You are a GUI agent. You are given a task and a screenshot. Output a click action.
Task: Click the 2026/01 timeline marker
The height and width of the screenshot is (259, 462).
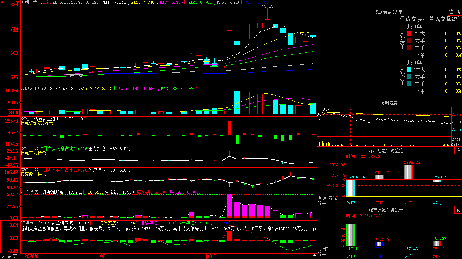[x=33, y=256]
